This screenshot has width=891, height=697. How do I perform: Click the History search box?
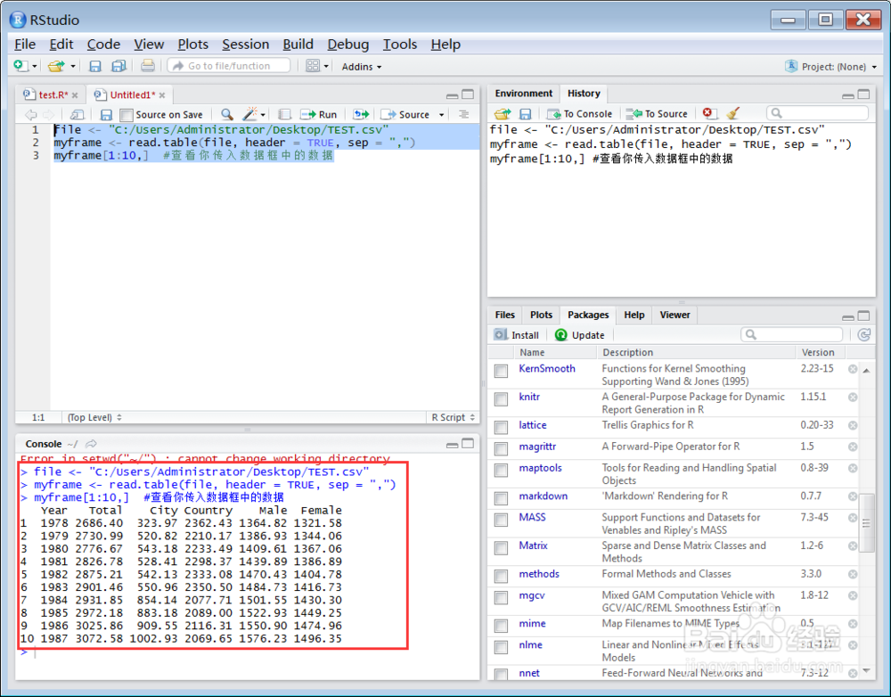(x=817, y=113)
